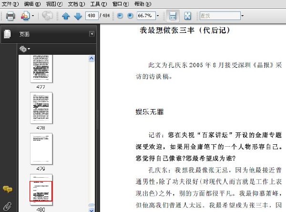This screenshot has height=212, width=286.
Task: Open the 编辑 (Edit) menu
Action: [x=32, y=4]
